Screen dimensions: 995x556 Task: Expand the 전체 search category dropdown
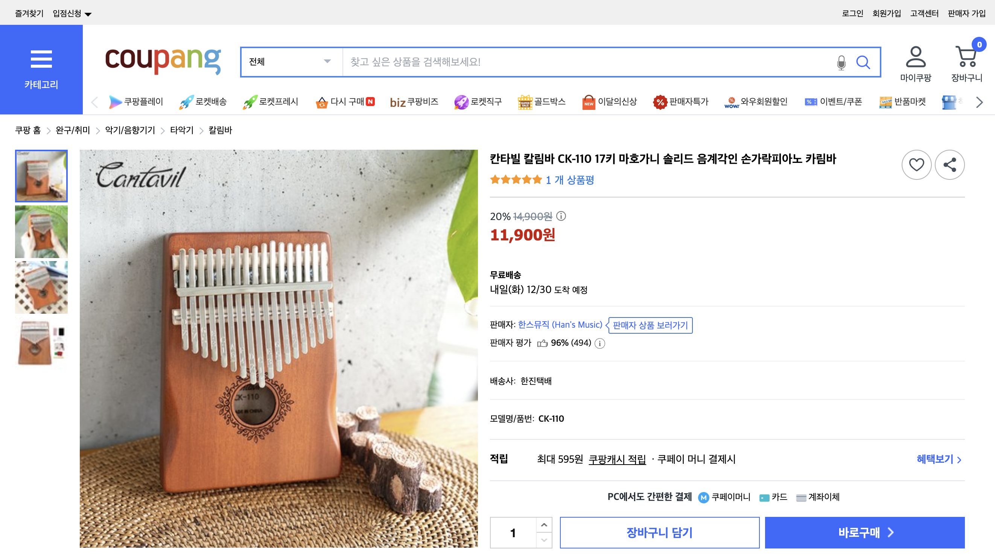[290, 62]
